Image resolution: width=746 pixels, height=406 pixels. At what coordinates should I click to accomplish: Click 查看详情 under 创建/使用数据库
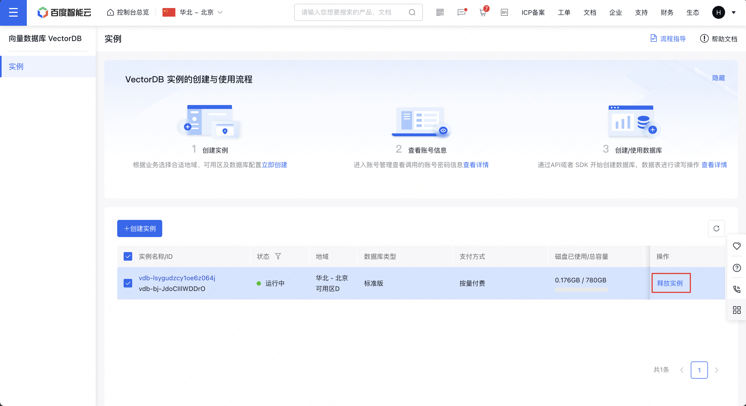tap(714, 165)
